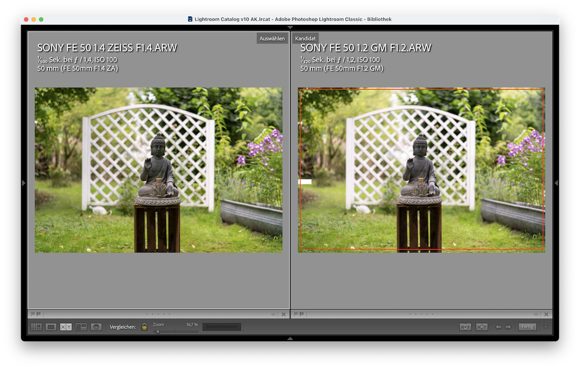This screenshot has height=369, width=580.
Task: Click the Synchronisieren button
Action: click(x=221, y=326)
